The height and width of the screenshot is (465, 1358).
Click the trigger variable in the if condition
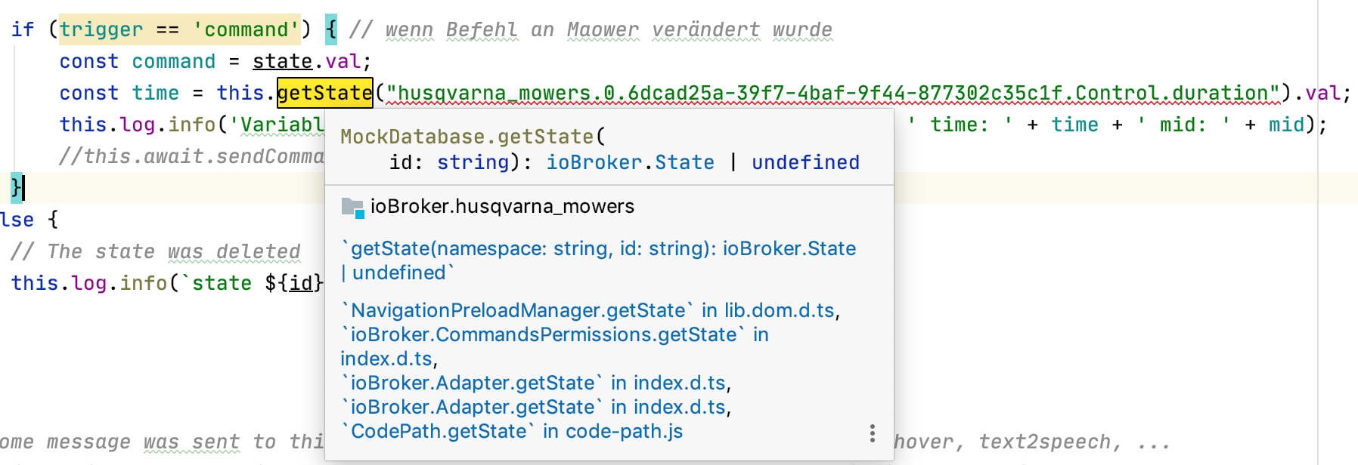101,29
